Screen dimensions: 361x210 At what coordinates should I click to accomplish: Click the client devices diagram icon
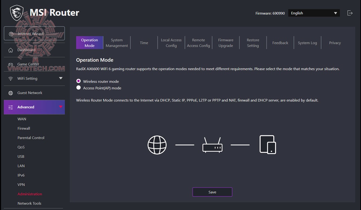point(268,144)
